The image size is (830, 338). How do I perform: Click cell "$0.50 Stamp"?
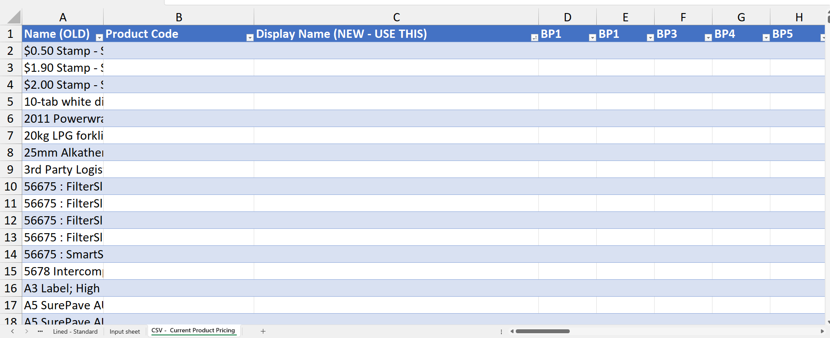63,51
